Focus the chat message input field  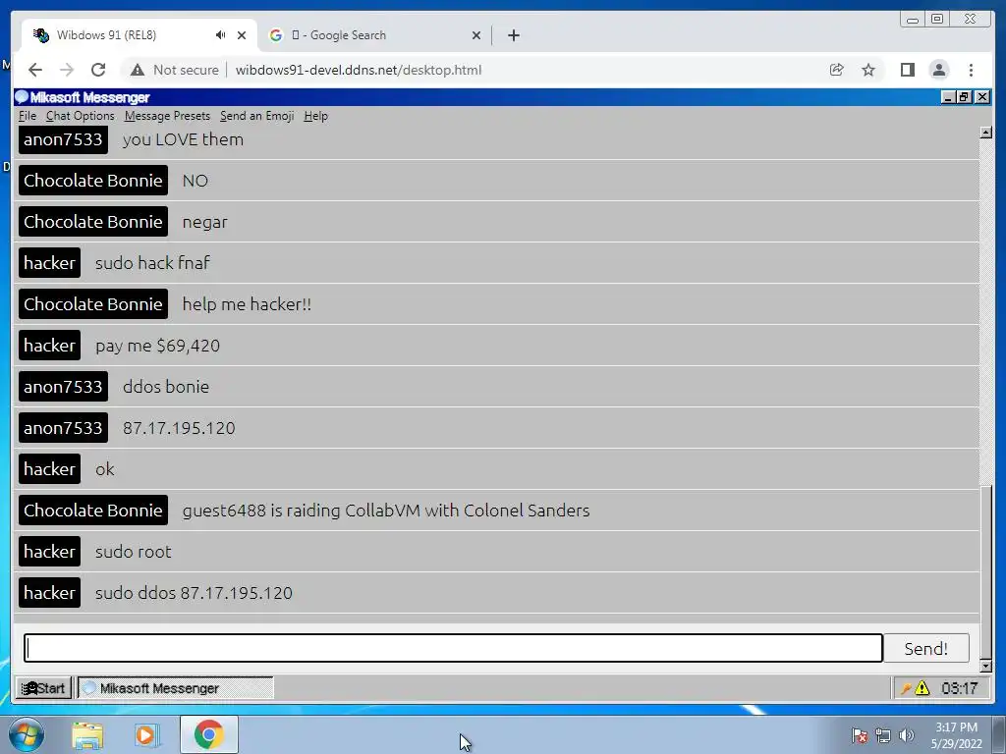[x=453, y=648]
